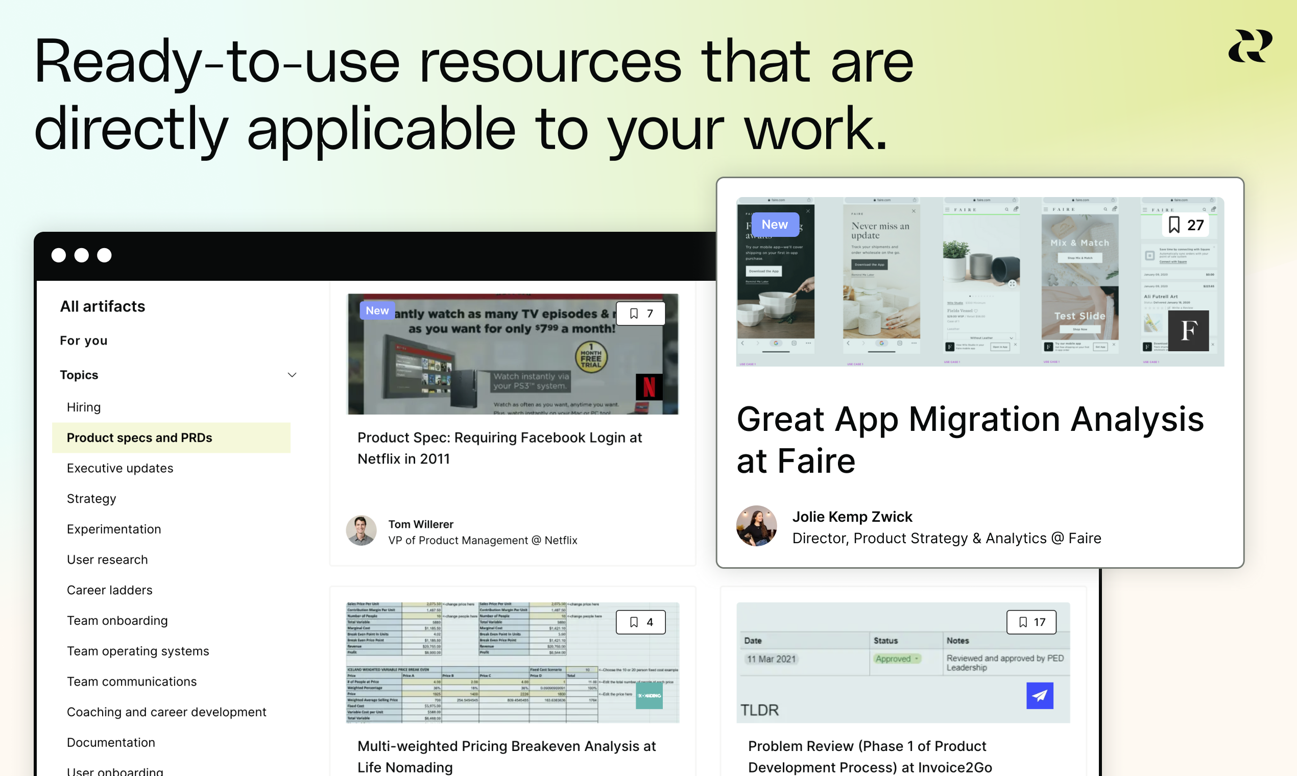Select the Hiring topic
This screenshot has height=776, width=1297.
[84, 407]
